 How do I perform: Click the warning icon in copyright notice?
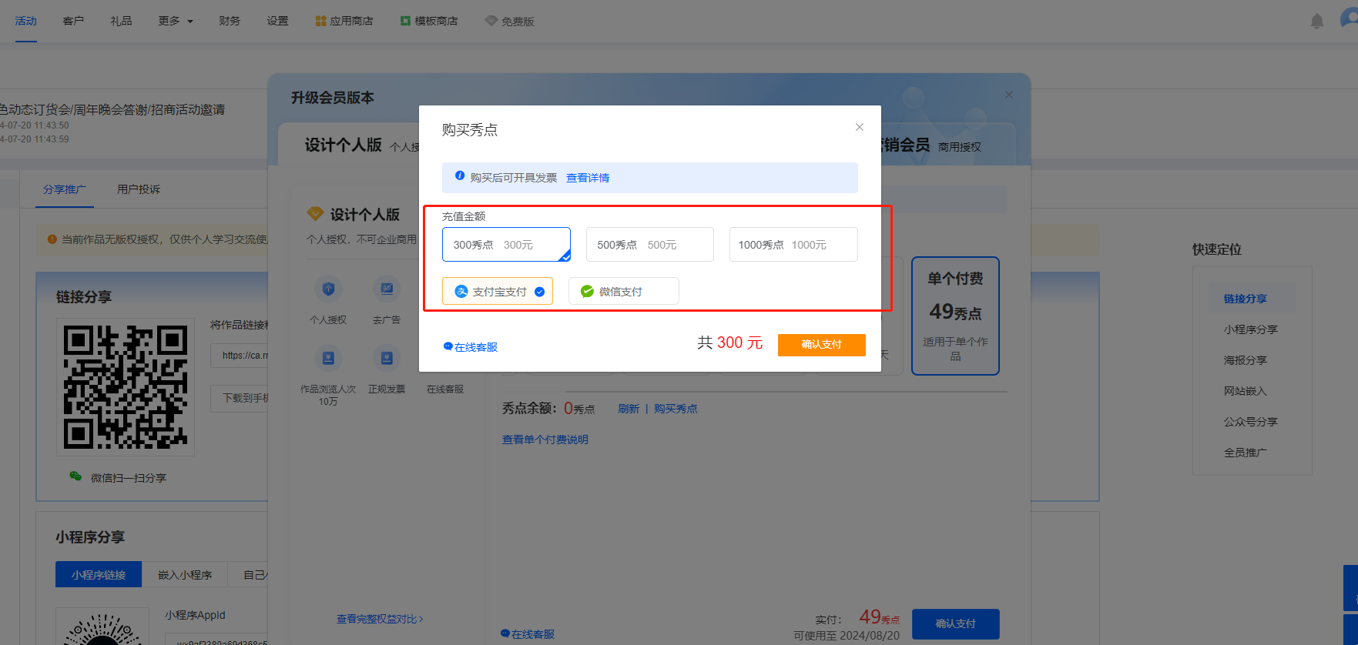coord(52,239)
